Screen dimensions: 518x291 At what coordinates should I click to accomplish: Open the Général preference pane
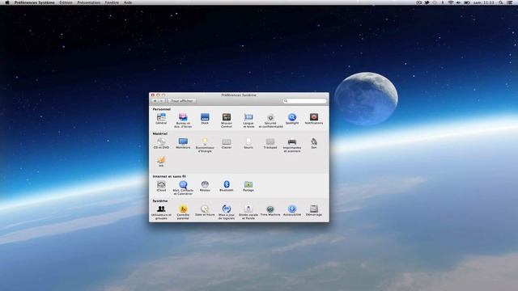pyautogui.click(x=161, y=119)
